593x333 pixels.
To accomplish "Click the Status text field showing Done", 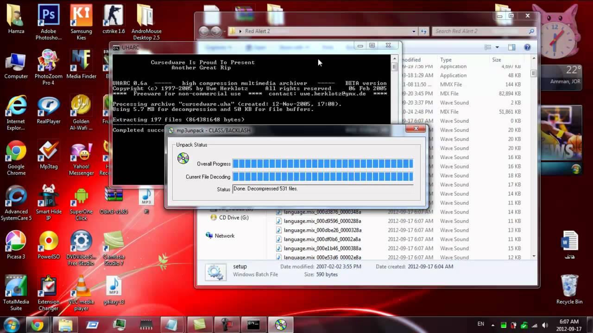I will [x=323, y=189].
